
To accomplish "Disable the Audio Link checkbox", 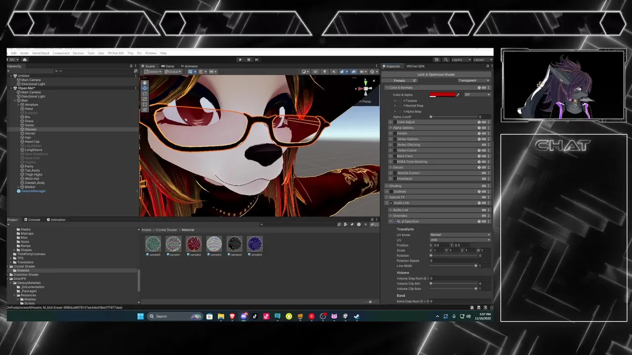I will coord(391,203).
